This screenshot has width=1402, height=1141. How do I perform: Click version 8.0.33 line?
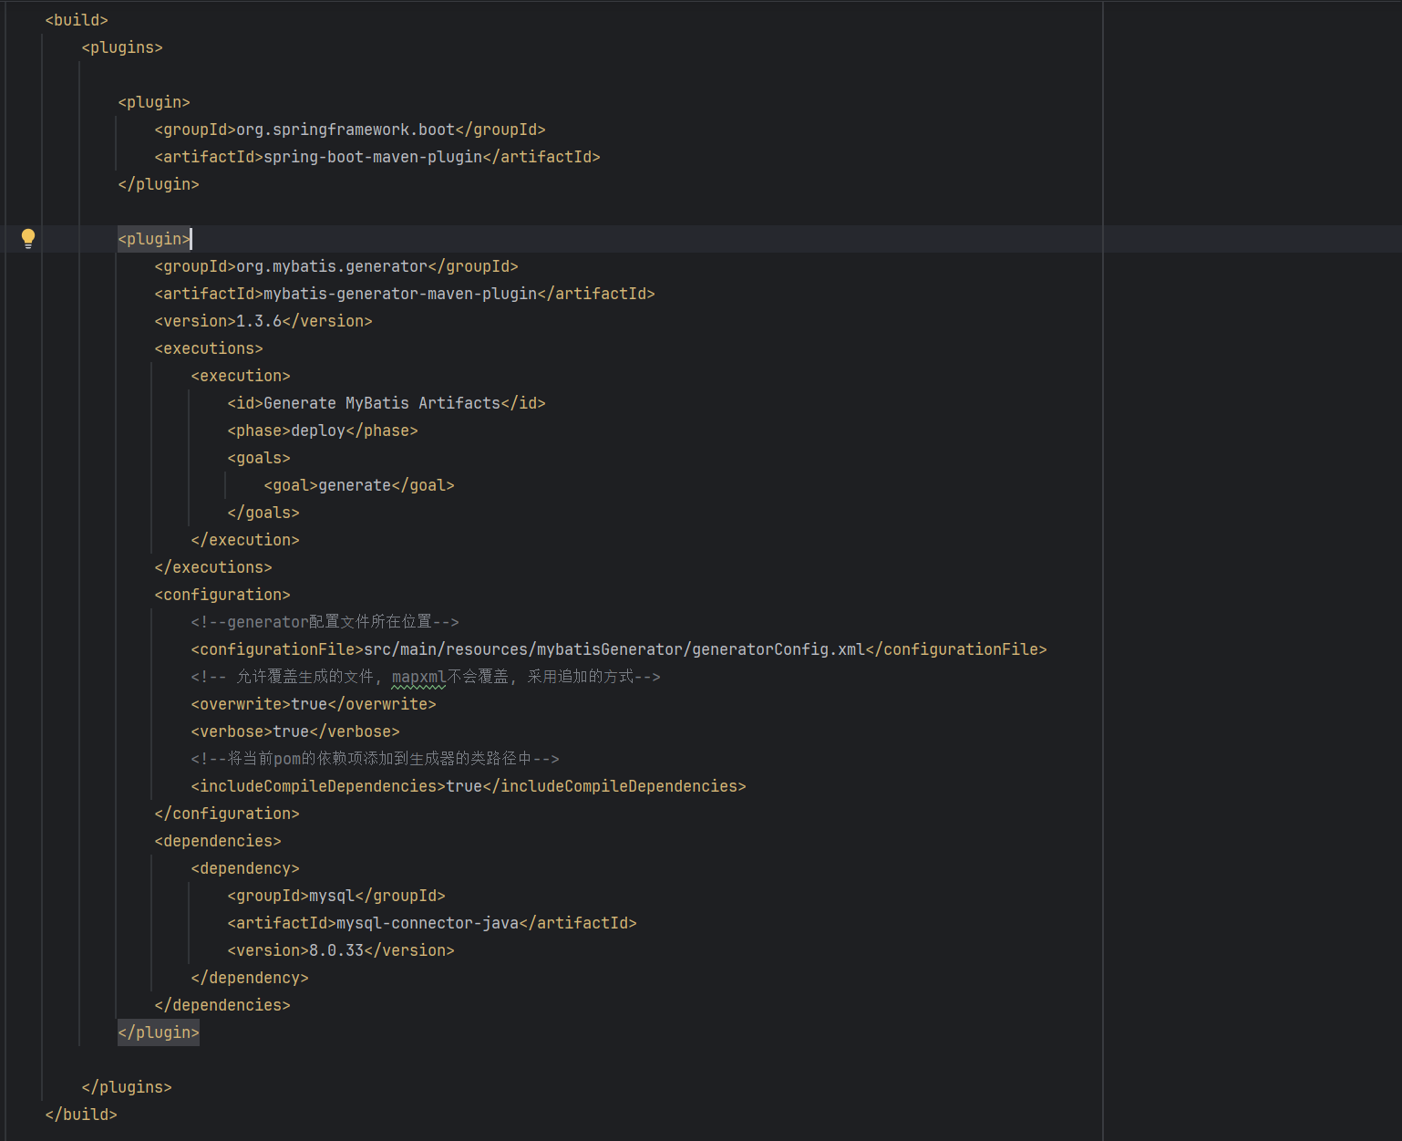341,950
